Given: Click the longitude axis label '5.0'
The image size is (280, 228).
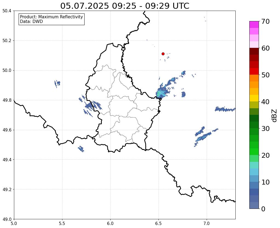Looking at the screenshot, I should pyautogui.click(x=14, y=223).
